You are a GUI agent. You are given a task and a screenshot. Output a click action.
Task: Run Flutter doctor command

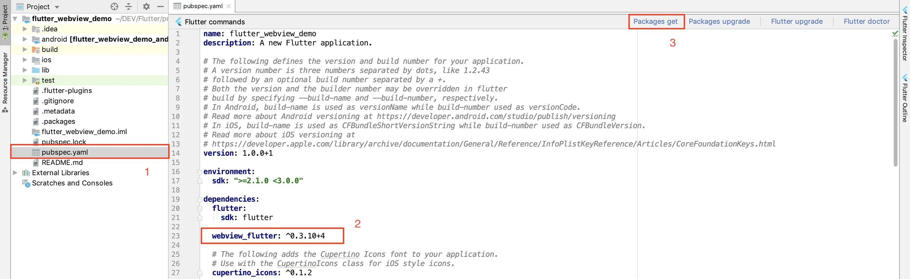pos(867,22)
